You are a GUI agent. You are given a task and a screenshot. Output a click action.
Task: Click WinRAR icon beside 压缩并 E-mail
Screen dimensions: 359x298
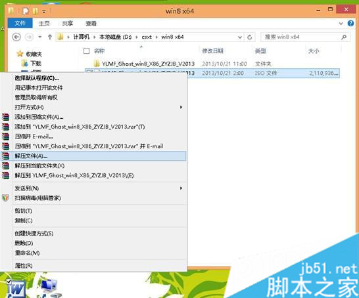tap(5, 137)
